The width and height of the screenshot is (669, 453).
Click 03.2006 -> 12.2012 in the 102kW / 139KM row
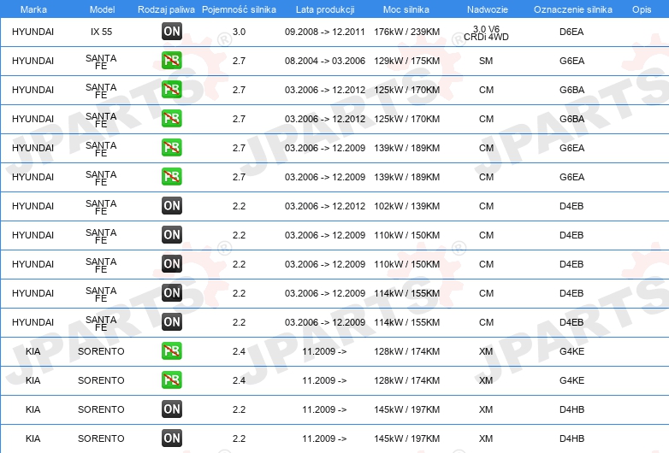pos(325,206)
